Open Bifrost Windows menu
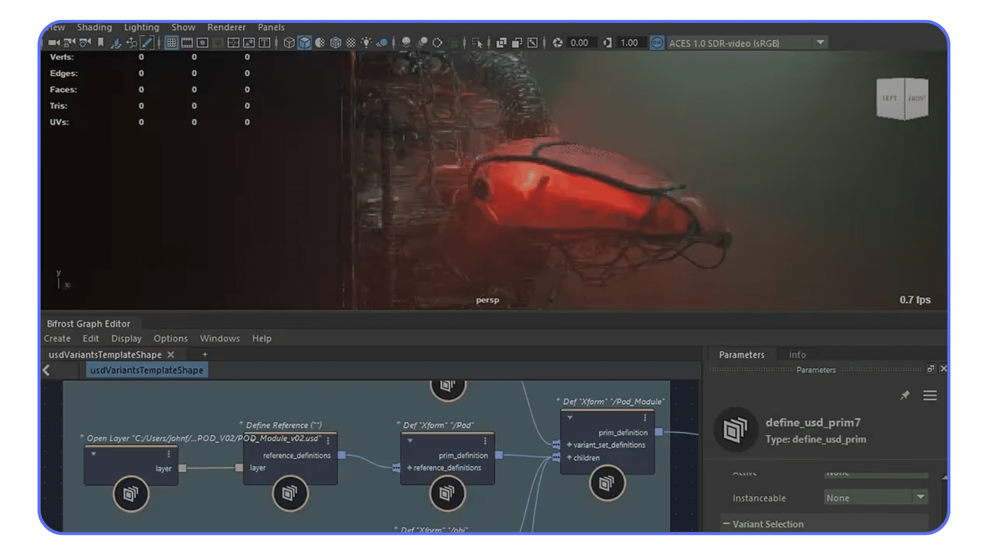 pyautogui.click(x=220, y=339)
